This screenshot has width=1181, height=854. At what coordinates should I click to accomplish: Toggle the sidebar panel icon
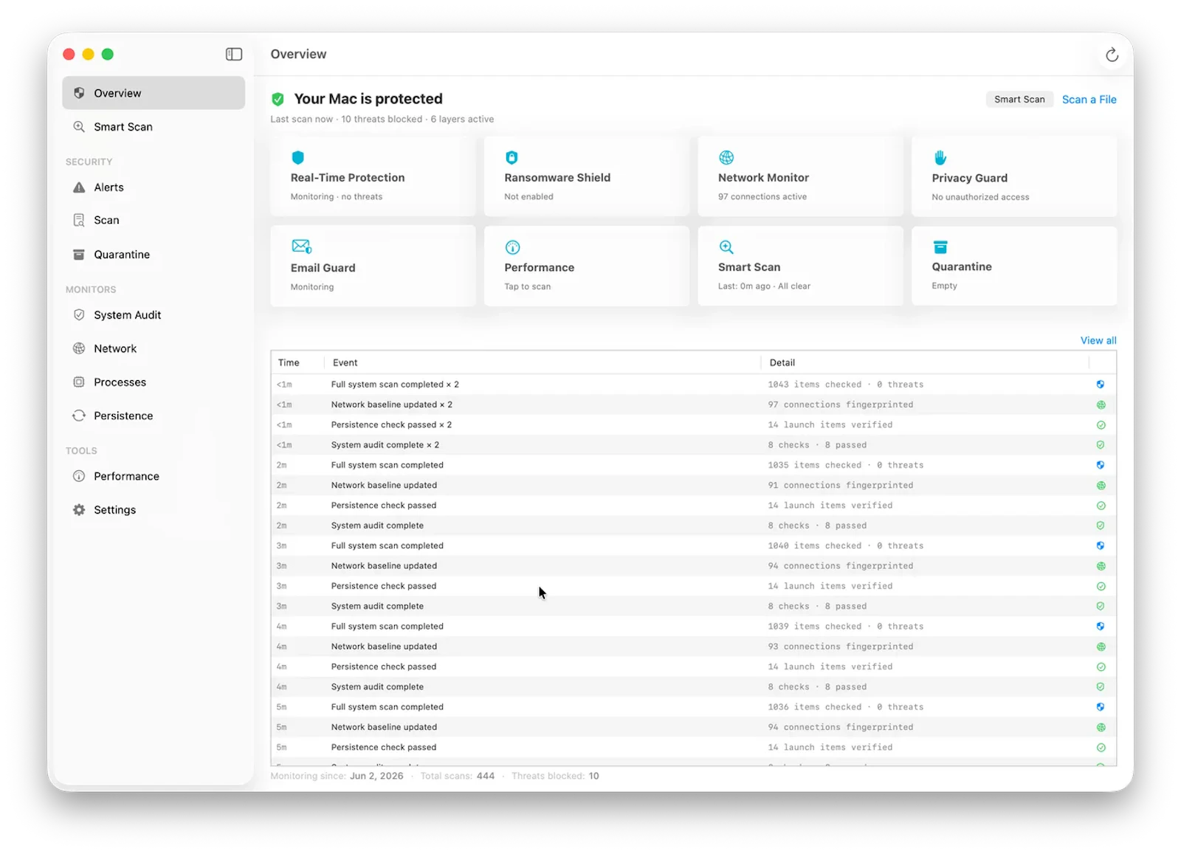[x=234, y=54]
